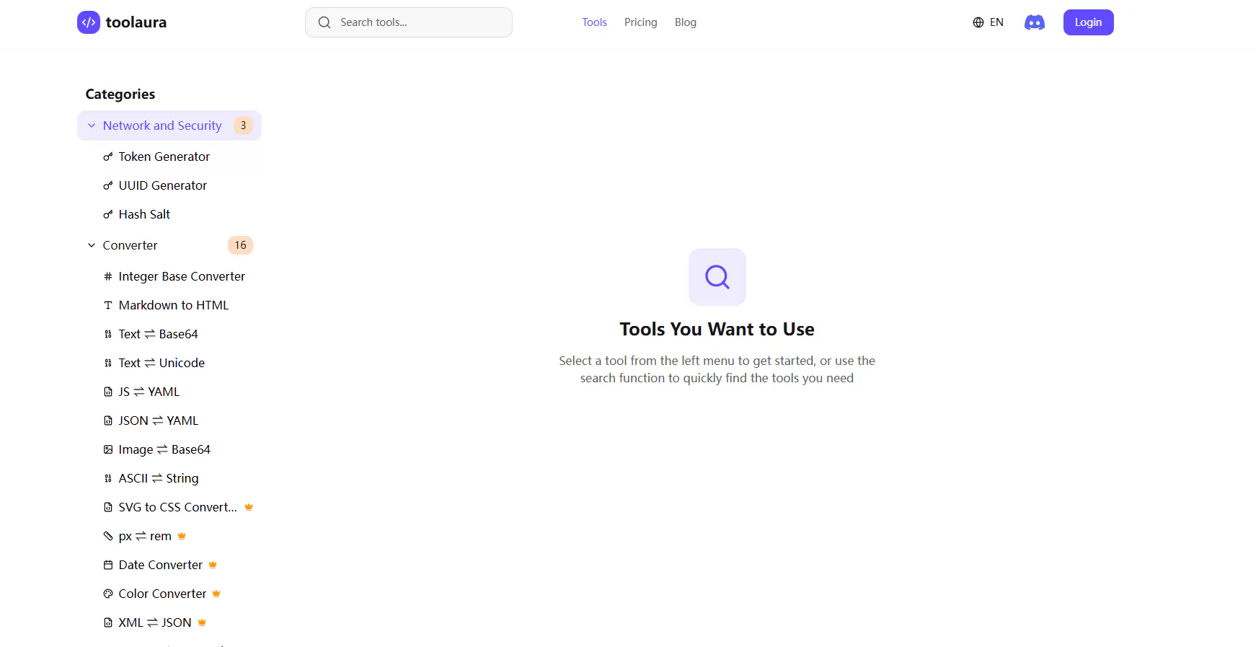Viewport: 1256px width, 647px height.
Task: Select the JS YAML tool label
Action: pos(149,392)
